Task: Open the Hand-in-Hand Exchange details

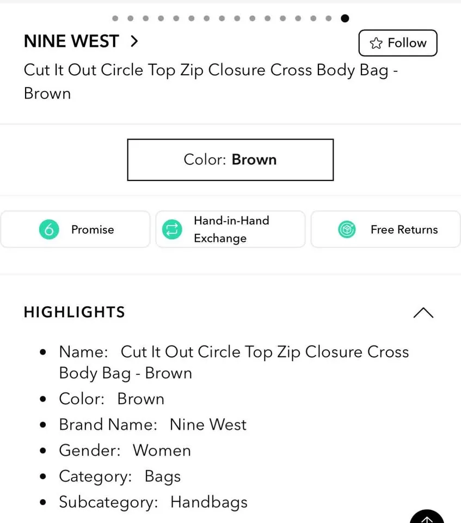Action: point(230,229)
